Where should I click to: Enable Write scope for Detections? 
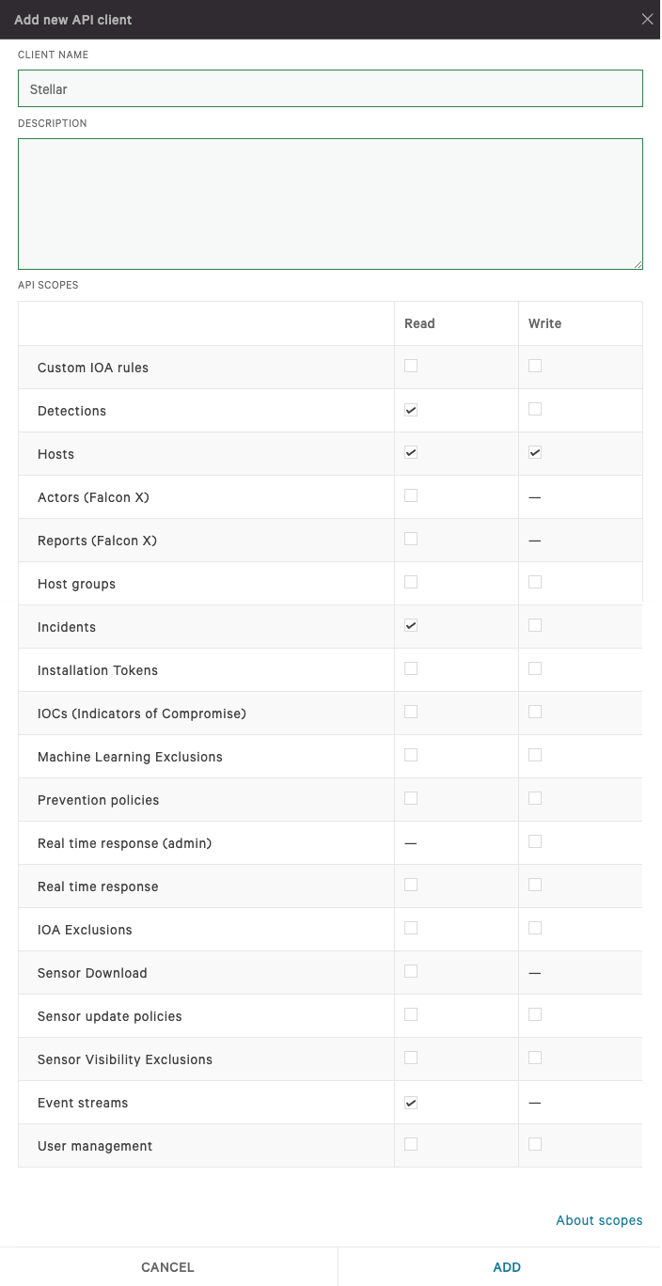click(x=535, y=409)
